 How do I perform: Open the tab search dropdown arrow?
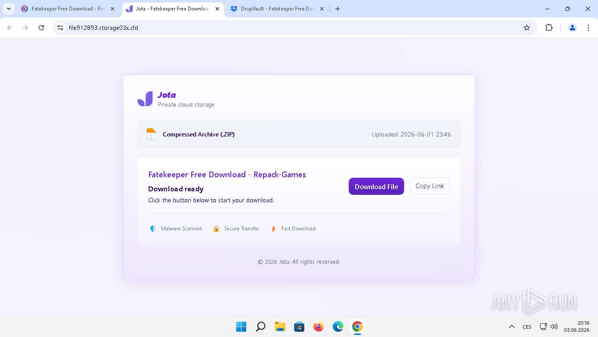click(x=9, y=9)
